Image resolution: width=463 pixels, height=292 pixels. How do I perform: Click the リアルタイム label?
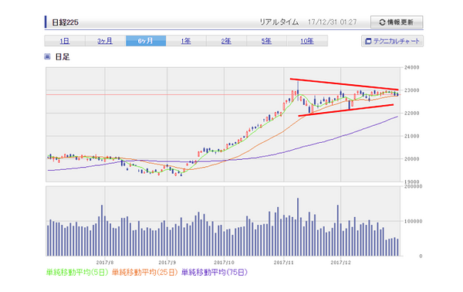coord(279,22)
